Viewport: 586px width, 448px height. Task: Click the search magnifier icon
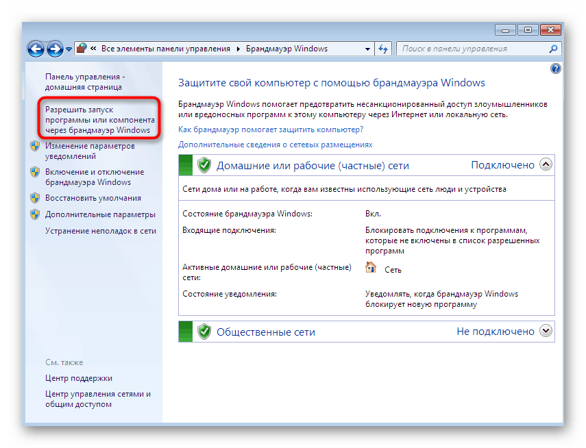coord(553,49)
